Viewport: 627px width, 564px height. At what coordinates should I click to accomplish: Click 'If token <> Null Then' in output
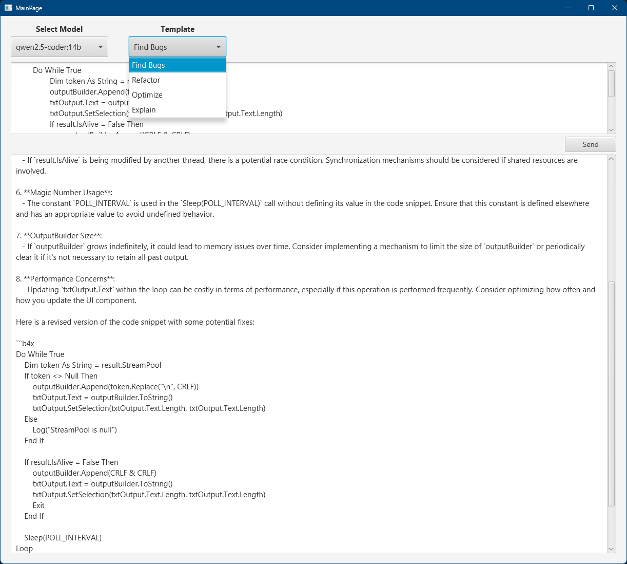(x=61, y=376)
